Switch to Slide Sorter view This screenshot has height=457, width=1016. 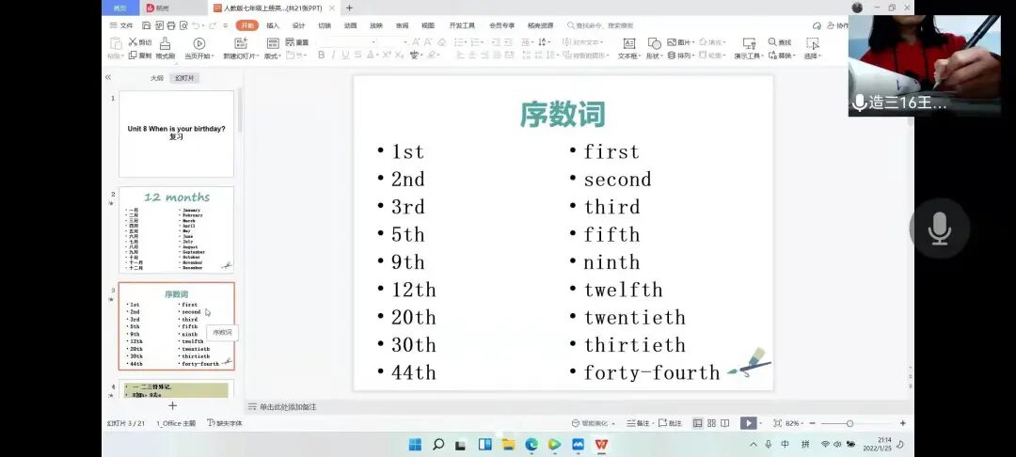[x=711, y=423]
